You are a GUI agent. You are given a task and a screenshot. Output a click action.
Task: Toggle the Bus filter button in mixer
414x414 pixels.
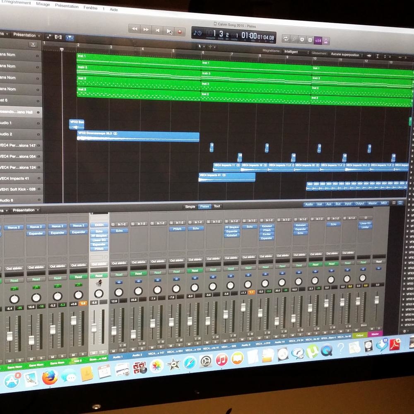click(x=338, y=204)
